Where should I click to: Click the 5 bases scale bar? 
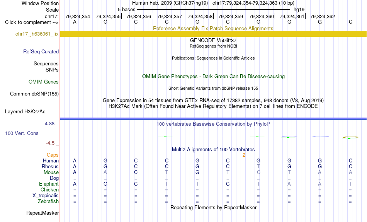point(214,10)
